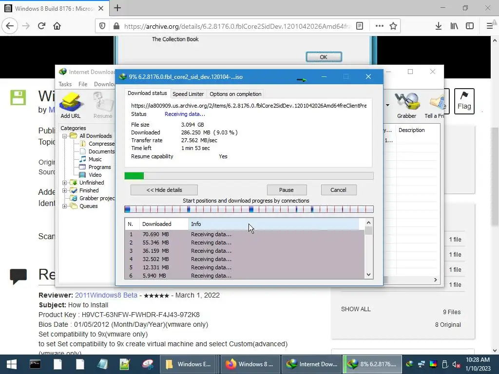This screenshot has width=499, height=374.
Task: Open Firefox downloads arrow icon
Action: 438,26
